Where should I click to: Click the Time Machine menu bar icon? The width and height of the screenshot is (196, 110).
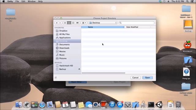tap(164, 1)
